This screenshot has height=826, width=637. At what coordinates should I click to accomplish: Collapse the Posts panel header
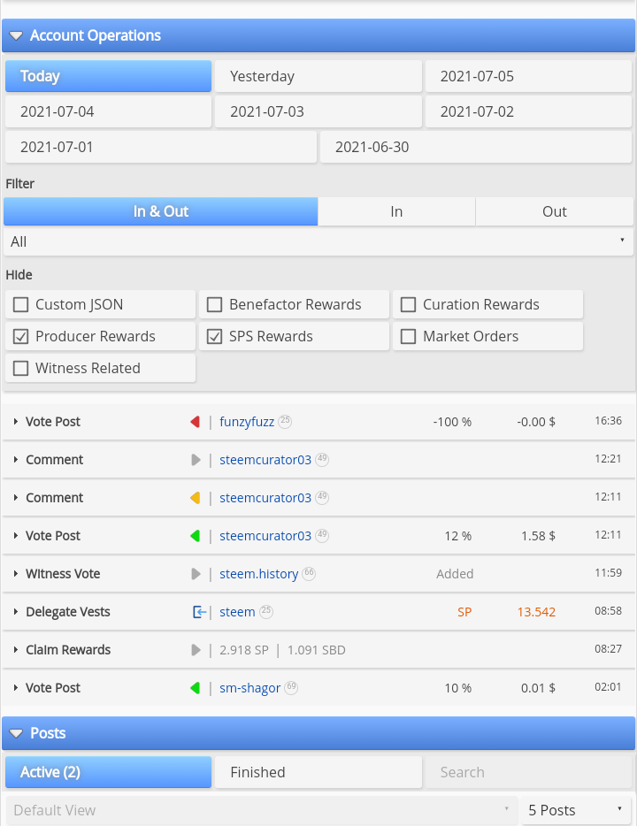(318, 733)
